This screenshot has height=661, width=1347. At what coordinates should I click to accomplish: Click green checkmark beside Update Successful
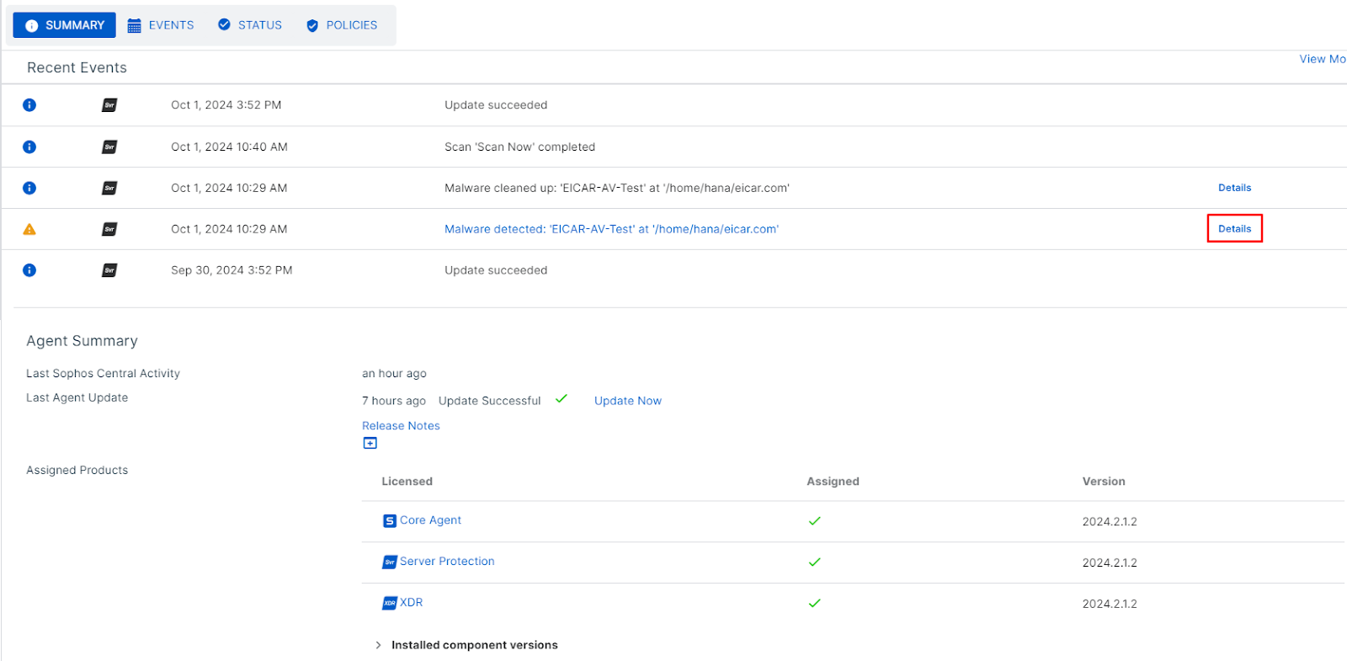[x=562, y=399]
